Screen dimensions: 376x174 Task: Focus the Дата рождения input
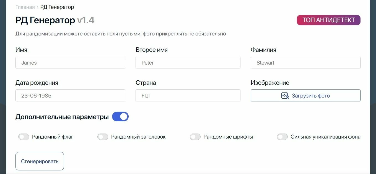pyautogui.click(x=70, y=96)
